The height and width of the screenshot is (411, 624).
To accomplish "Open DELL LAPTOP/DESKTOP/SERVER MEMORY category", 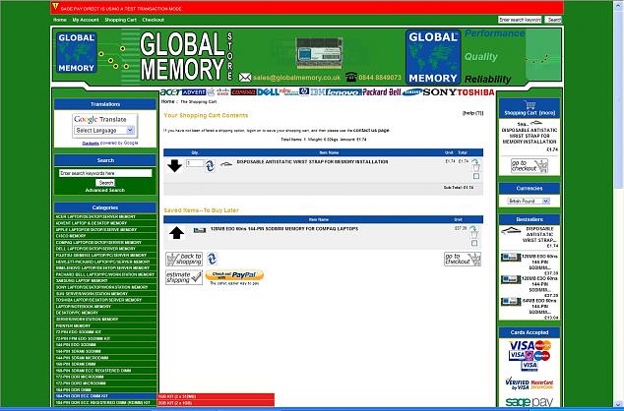I will [105, 249].
